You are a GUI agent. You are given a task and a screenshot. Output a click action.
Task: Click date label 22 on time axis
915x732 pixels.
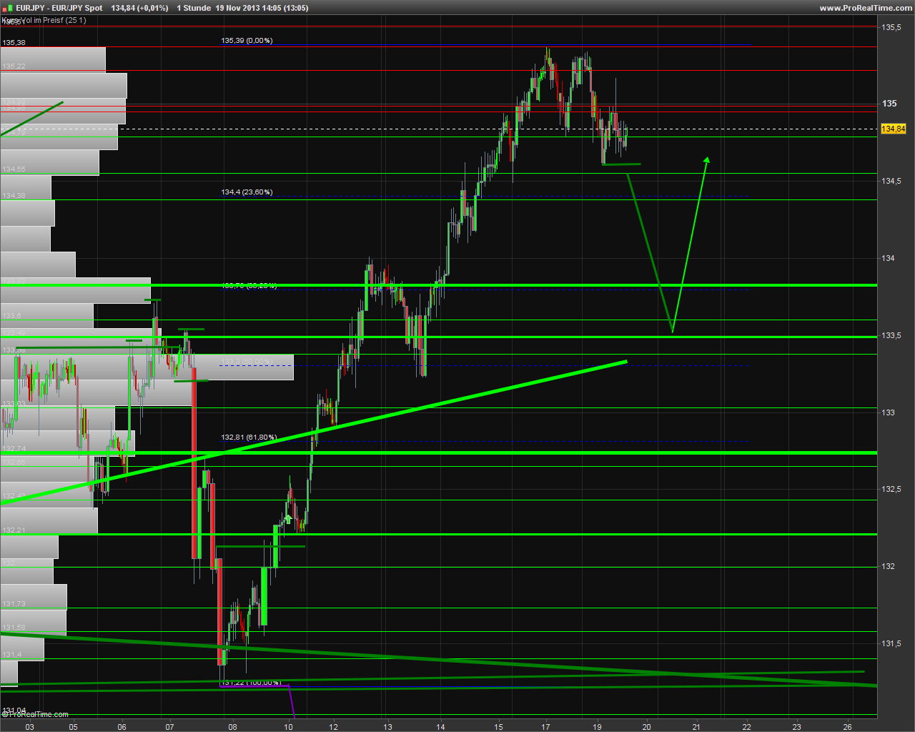[747, 726]
